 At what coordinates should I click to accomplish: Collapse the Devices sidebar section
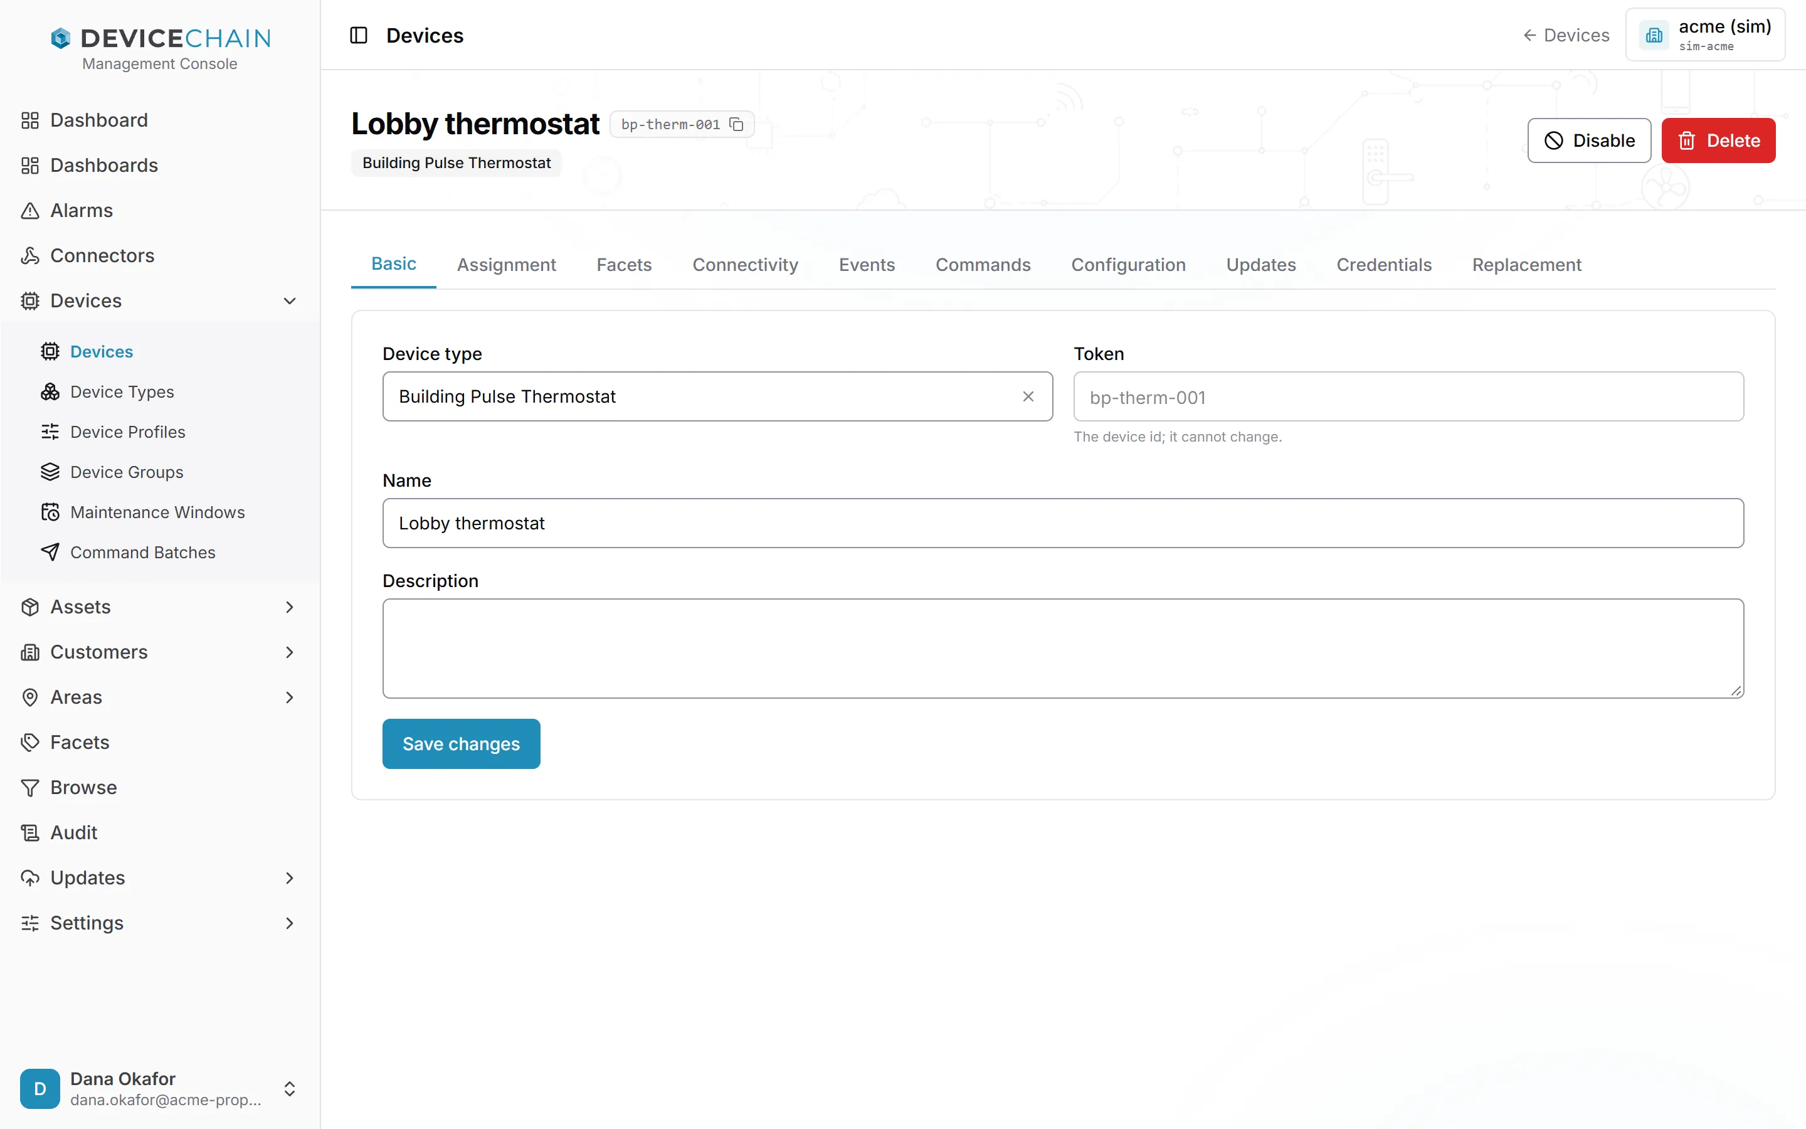(x=290, y=301)
